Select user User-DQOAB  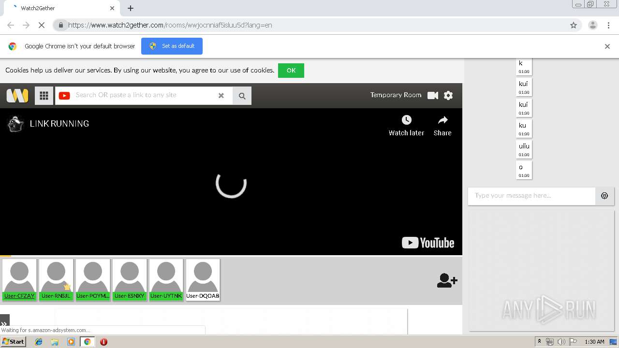[203, 280]
